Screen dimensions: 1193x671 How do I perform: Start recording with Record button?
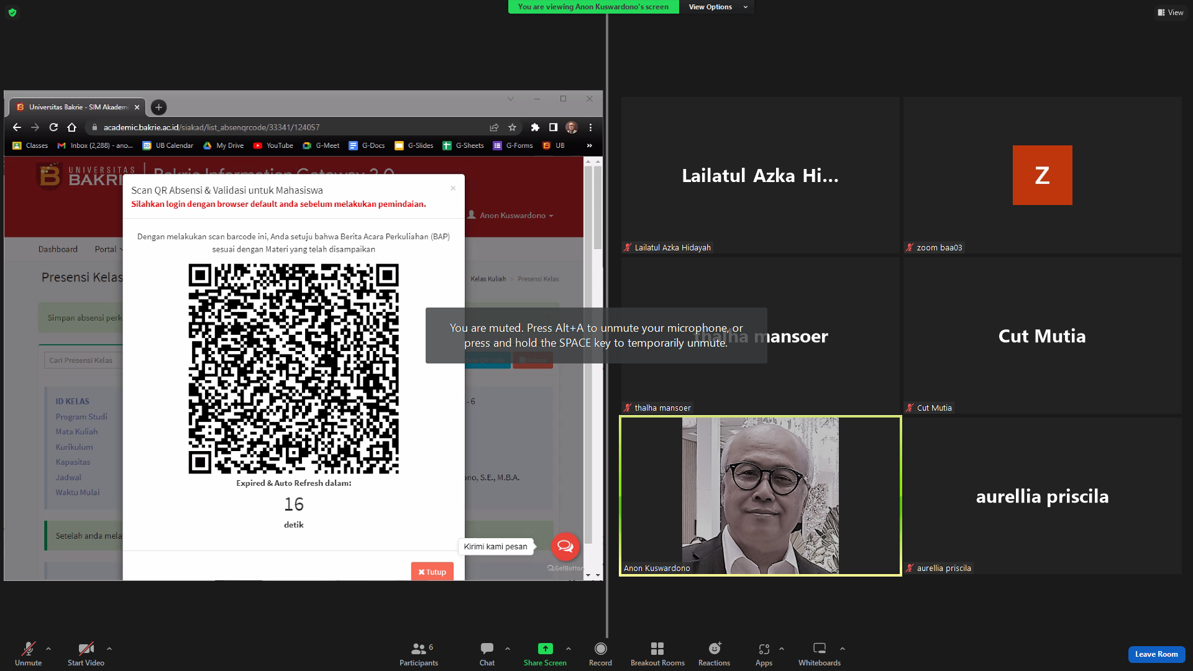(600, 654)
